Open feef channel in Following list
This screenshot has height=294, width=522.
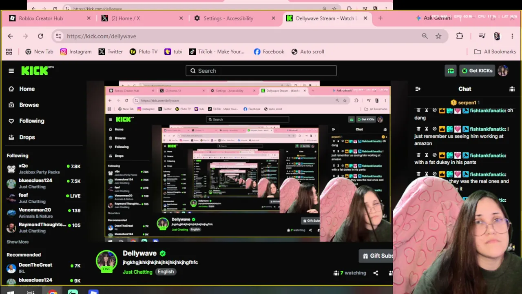click(x=43, y=198)
